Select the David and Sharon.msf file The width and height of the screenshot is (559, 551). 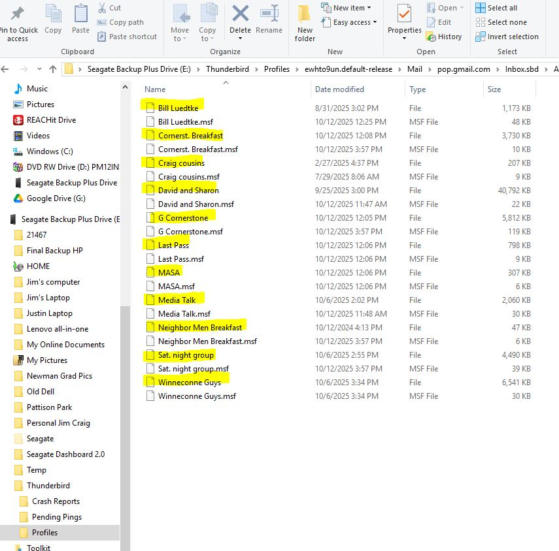pos(196,204)
